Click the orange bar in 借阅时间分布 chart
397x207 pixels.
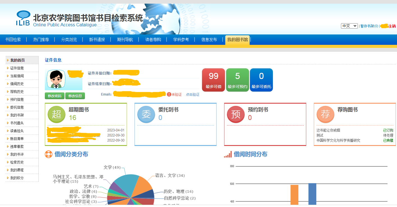294,195
